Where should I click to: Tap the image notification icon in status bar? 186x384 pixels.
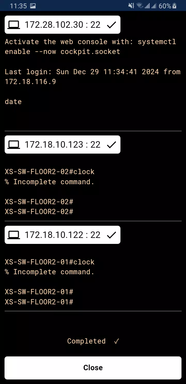33,6
